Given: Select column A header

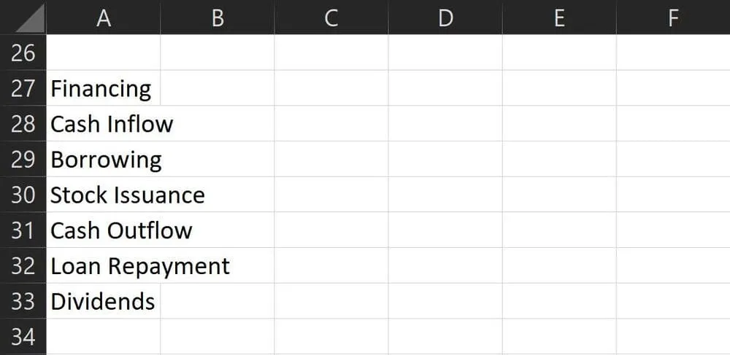Looking at the screenshot, I should (103, 17).
